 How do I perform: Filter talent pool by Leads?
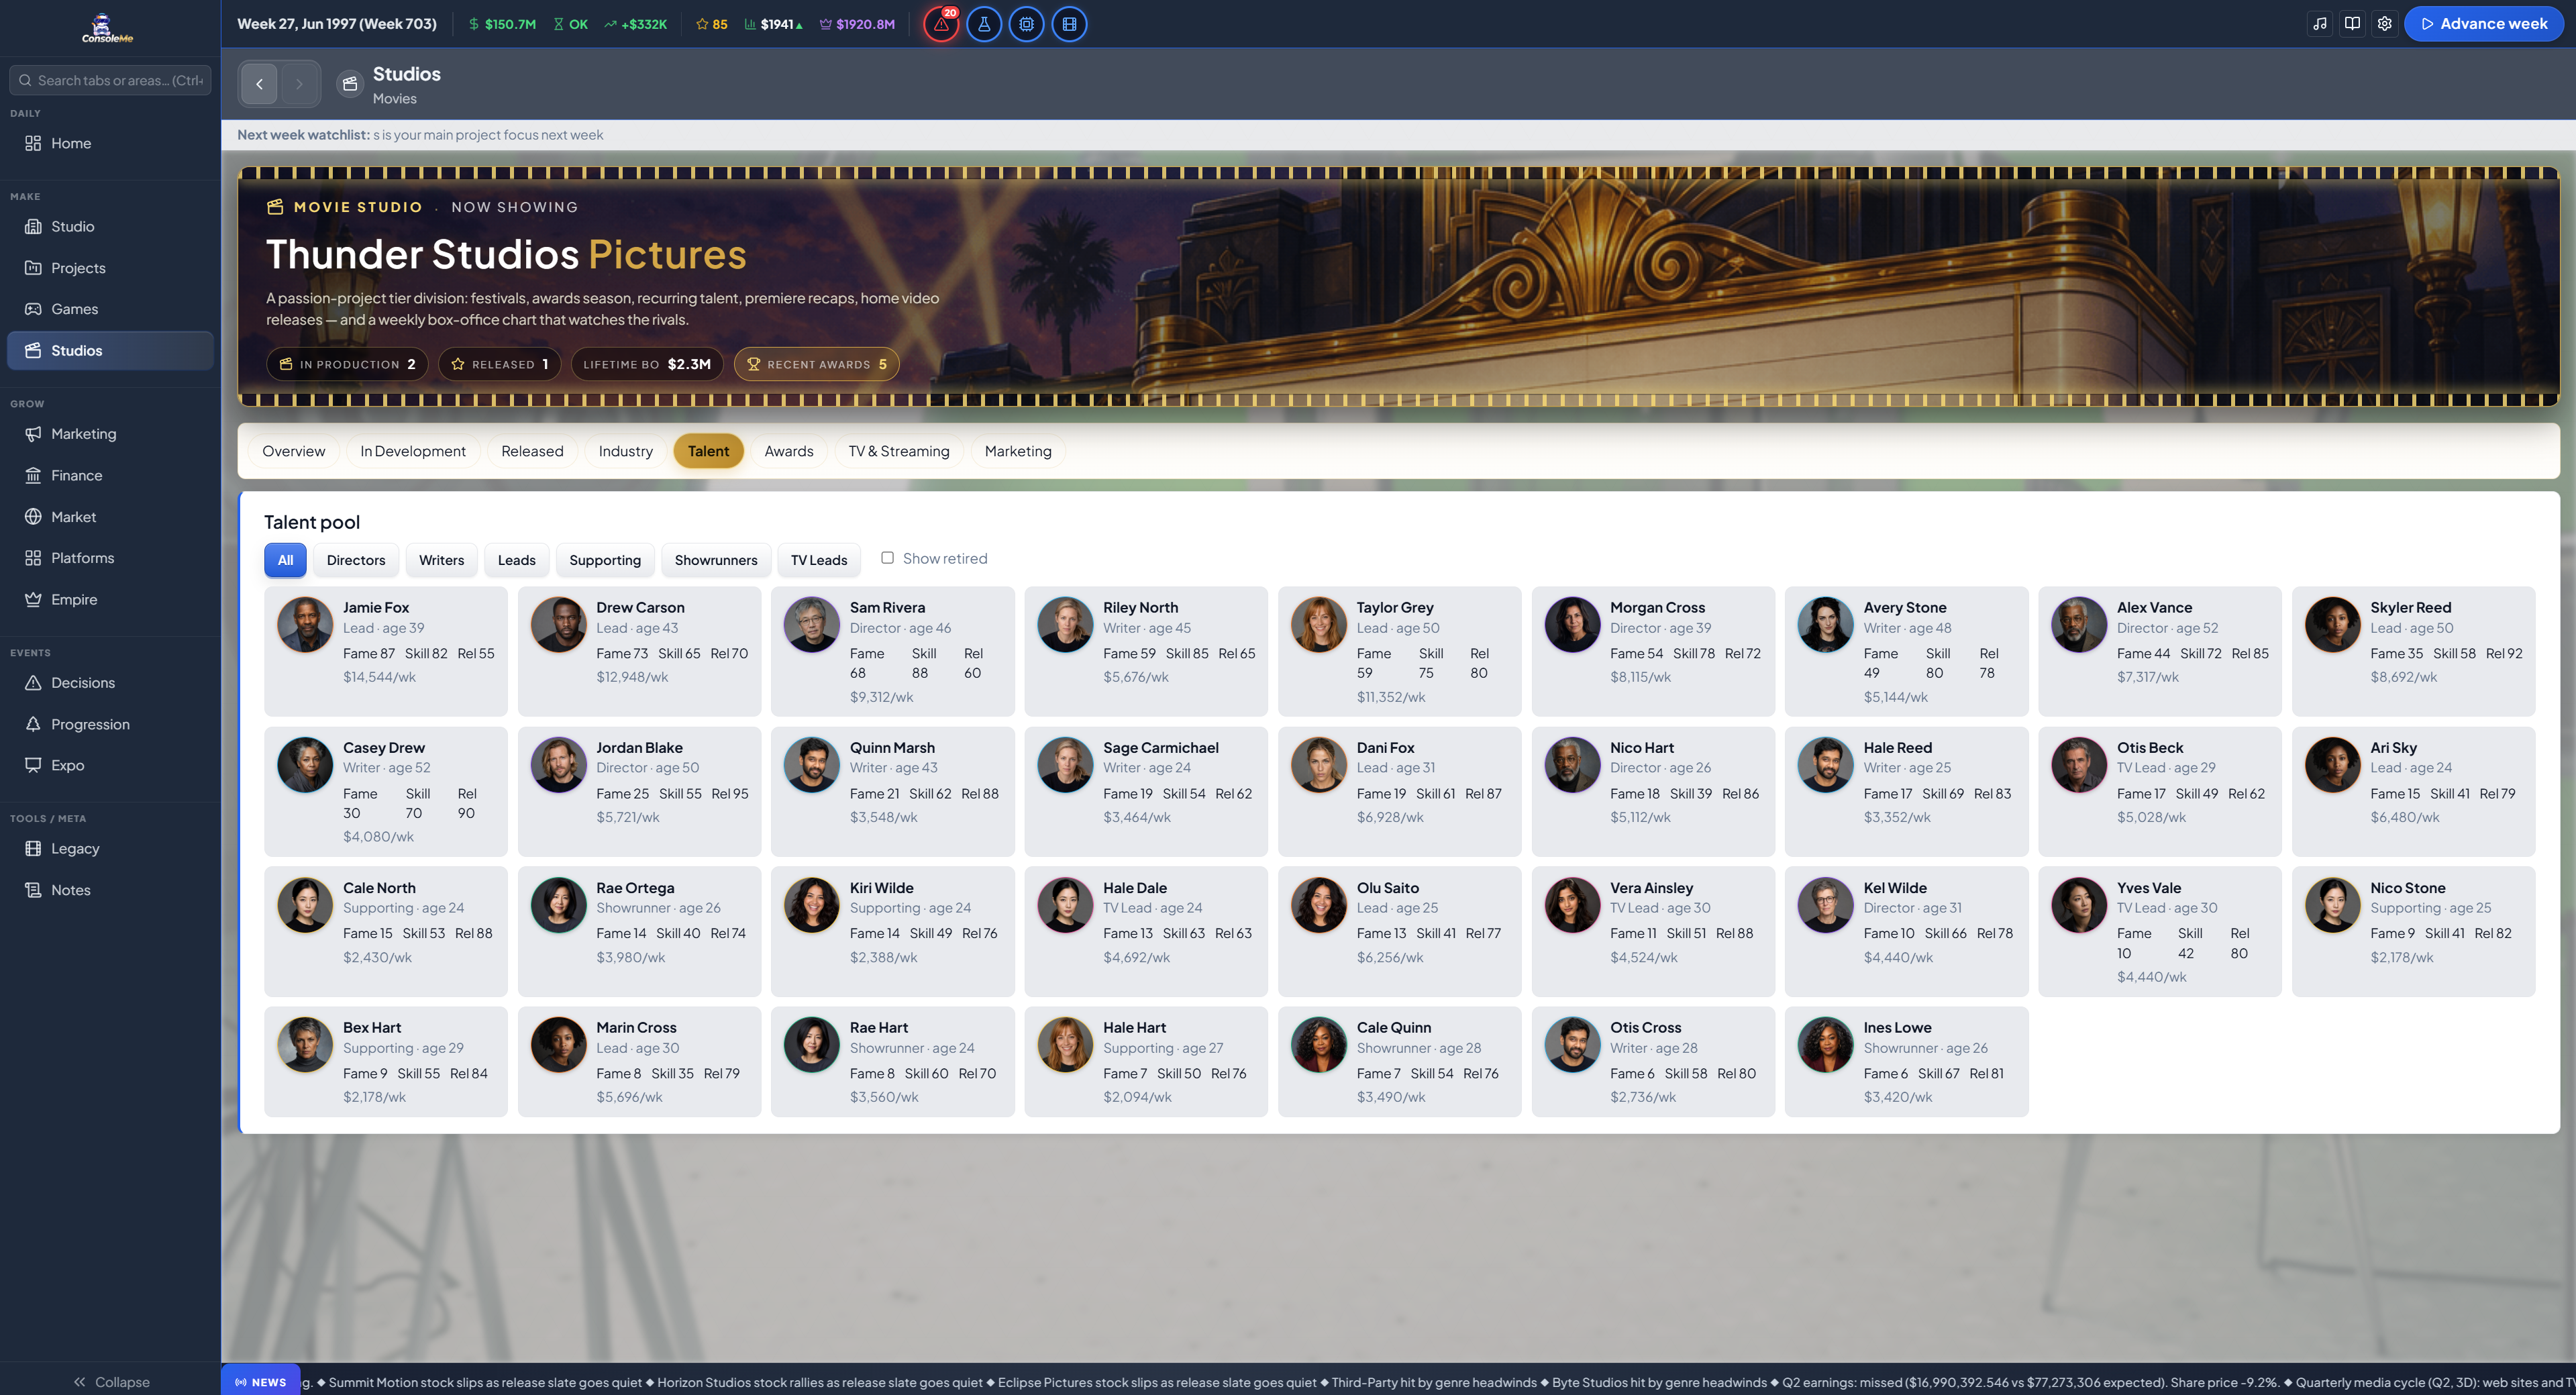517,560
